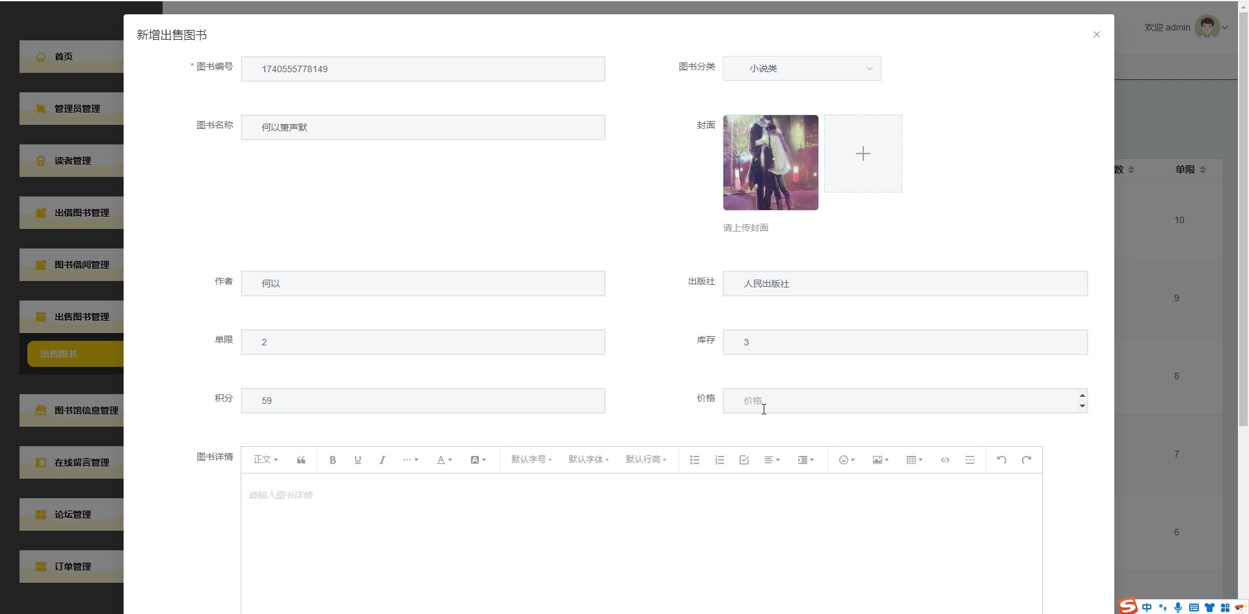Redo the last editor action

tap(1027, 460)
